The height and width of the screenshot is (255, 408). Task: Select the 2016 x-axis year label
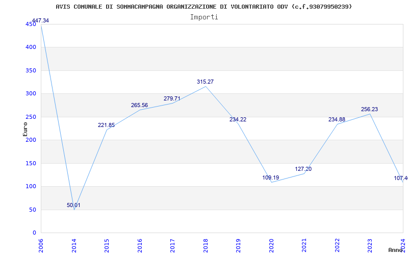coord(140,245)
